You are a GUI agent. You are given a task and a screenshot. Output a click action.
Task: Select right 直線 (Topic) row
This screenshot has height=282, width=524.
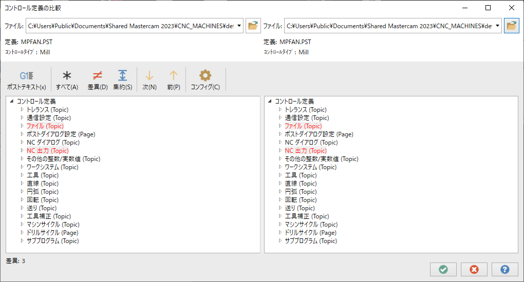(x=301, y=184)
